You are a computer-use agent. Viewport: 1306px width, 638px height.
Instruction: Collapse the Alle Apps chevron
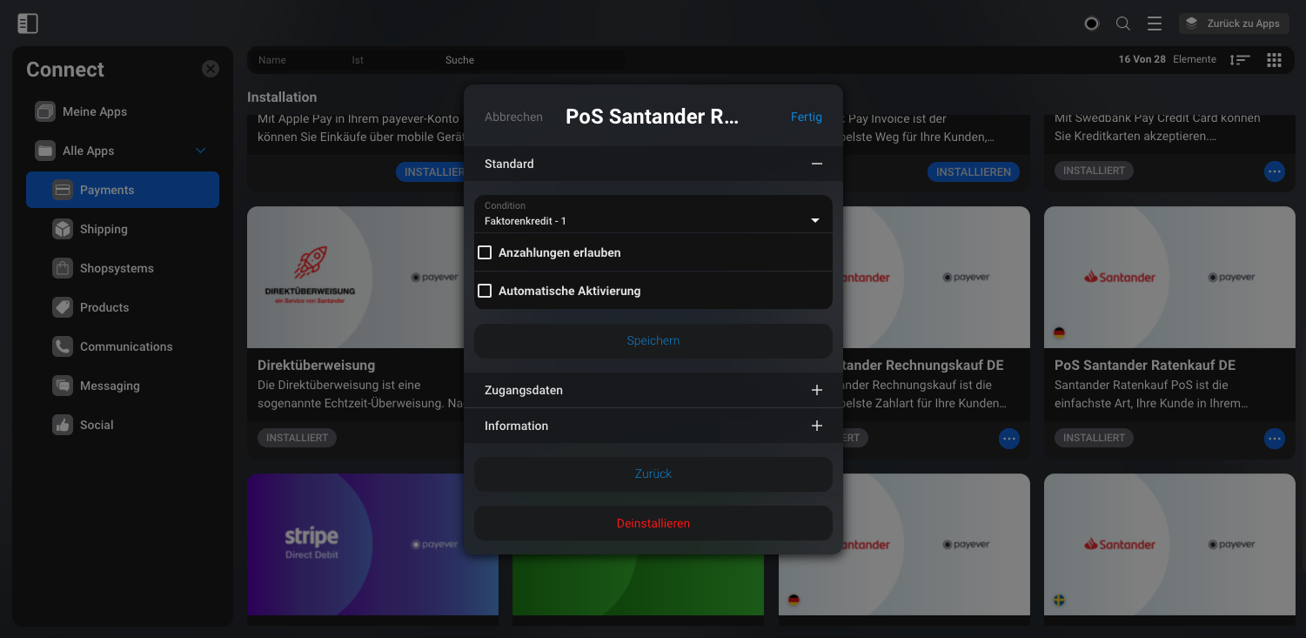[201, 151]
